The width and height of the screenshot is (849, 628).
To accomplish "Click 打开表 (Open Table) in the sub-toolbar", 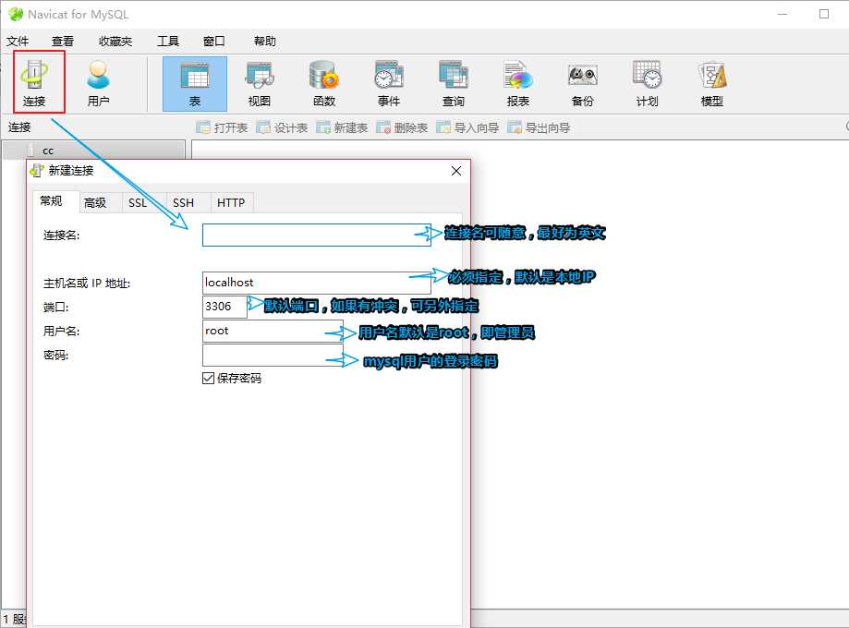I will pyautogui.click(x=223, y=127).
